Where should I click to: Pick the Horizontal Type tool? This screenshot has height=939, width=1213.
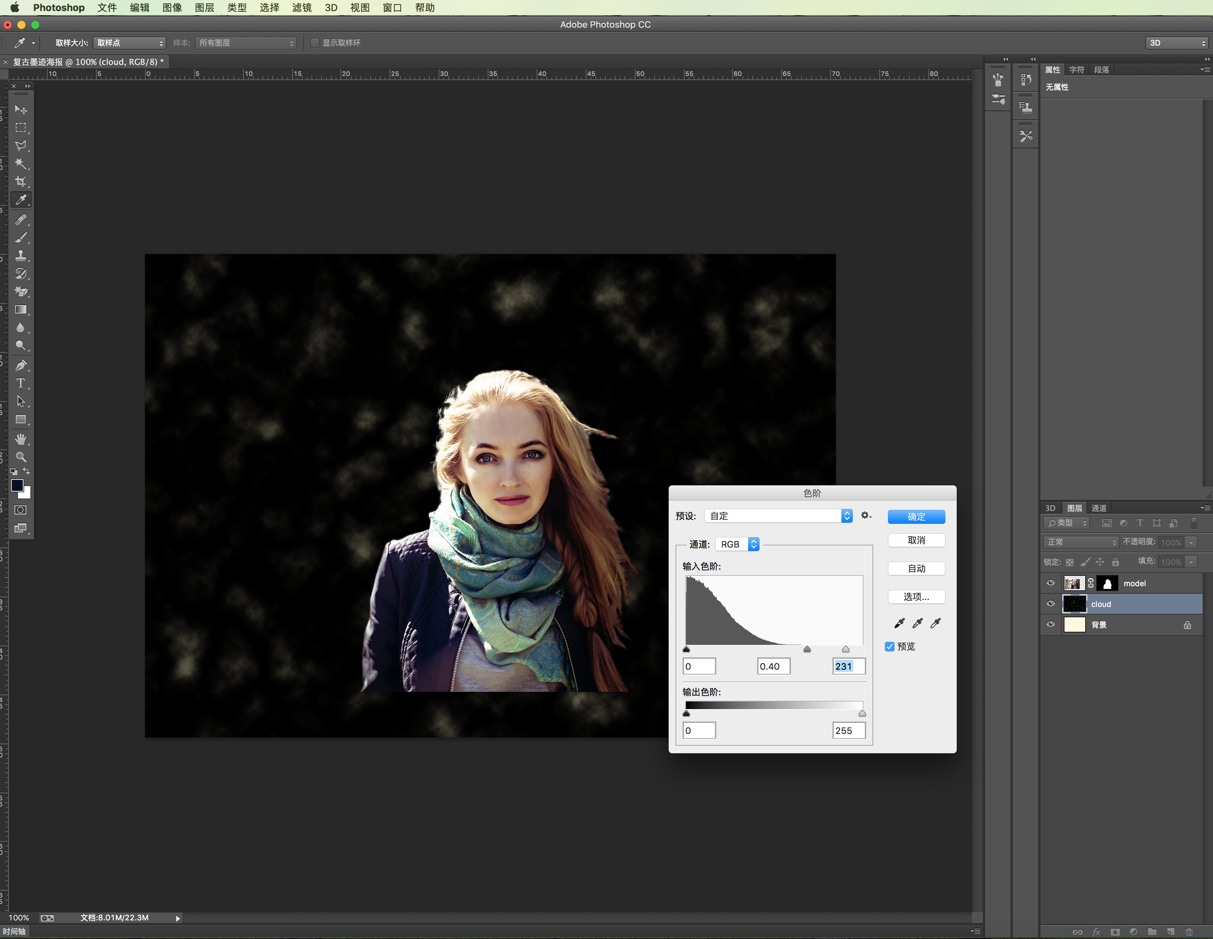pos(20,383)
